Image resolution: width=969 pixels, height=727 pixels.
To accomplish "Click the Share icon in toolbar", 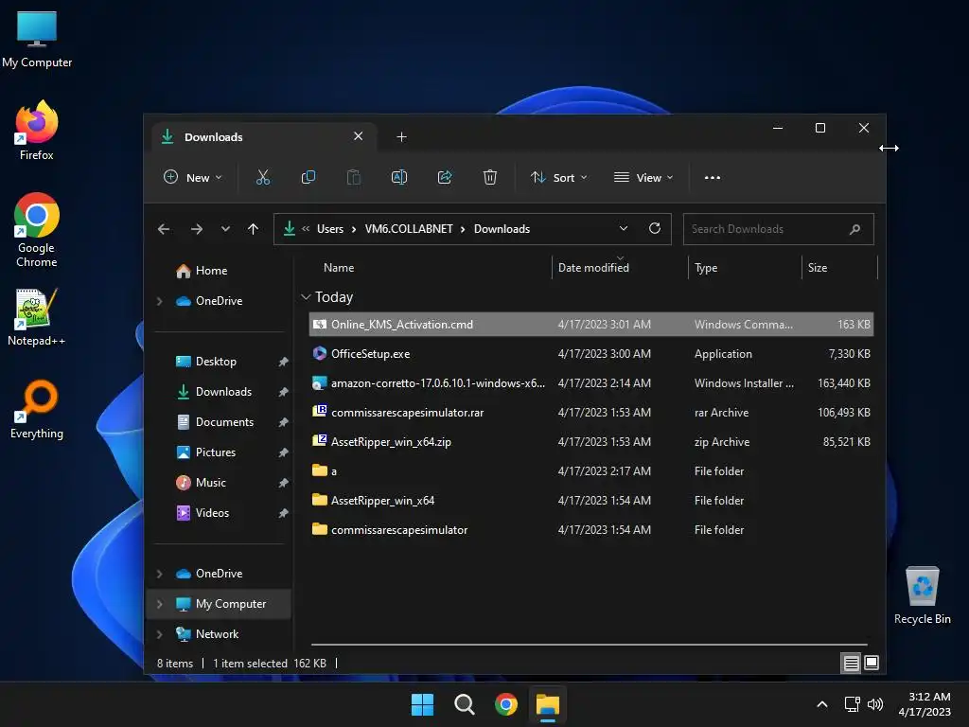I will [445, 177].
